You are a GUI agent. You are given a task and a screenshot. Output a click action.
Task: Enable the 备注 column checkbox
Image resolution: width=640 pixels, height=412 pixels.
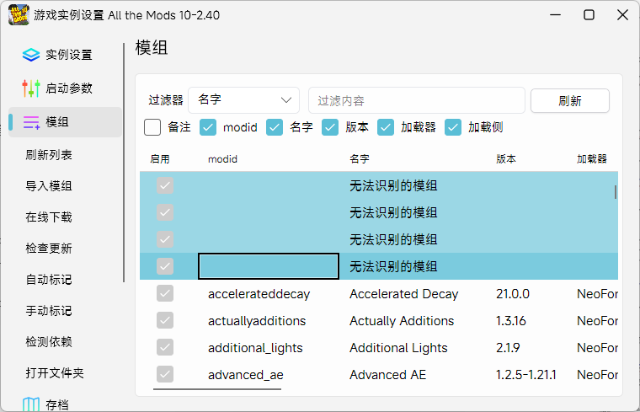coord(152,127)
